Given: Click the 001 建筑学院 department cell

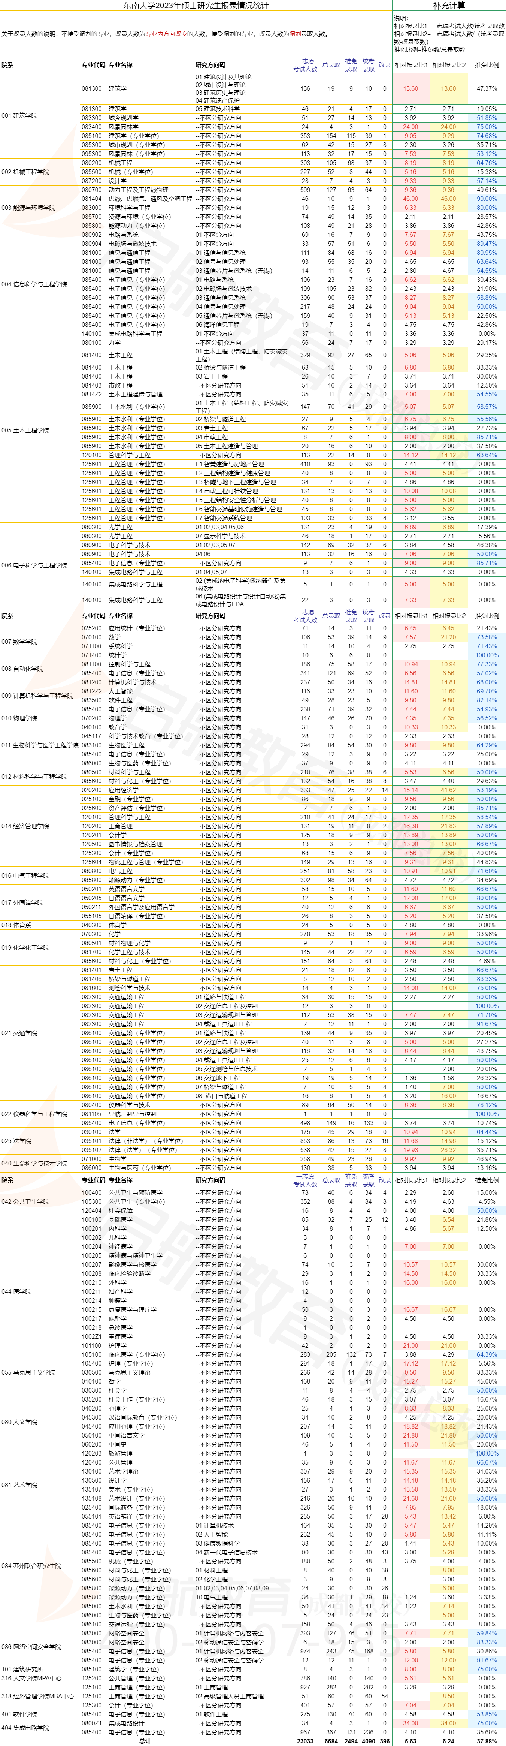Looking at the screenshot, I should coord(19,116).
